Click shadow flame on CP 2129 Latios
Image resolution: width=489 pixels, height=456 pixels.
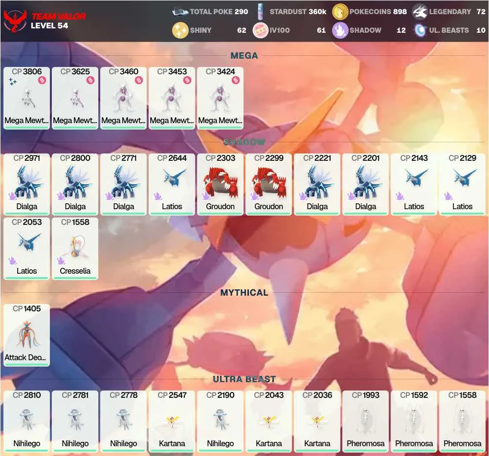[448, 196]
